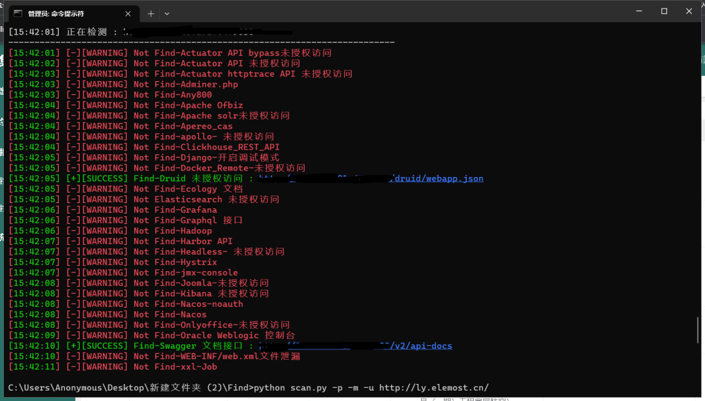Expand the new tab profile dropdown
This screenshot has width=705, height=401.
click(167, 14)
